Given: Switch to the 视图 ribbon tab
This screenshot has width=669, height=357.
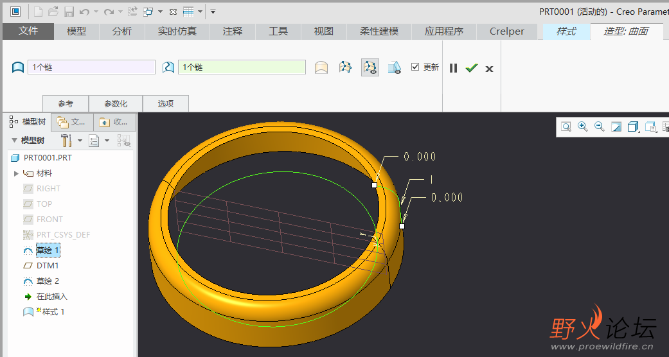Looking at the screenshot, I should pos(323,31).
